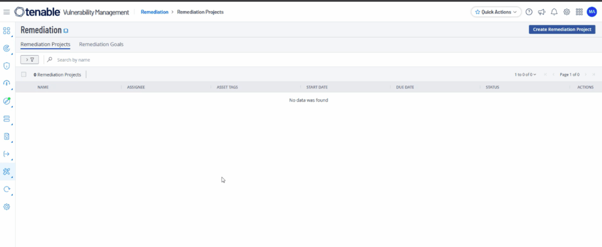Open the sidebar Settings gear

6,207
